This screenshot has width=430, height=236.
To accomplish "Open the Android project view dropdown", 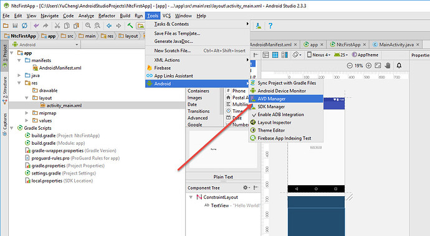I will [x=45, y=45].
